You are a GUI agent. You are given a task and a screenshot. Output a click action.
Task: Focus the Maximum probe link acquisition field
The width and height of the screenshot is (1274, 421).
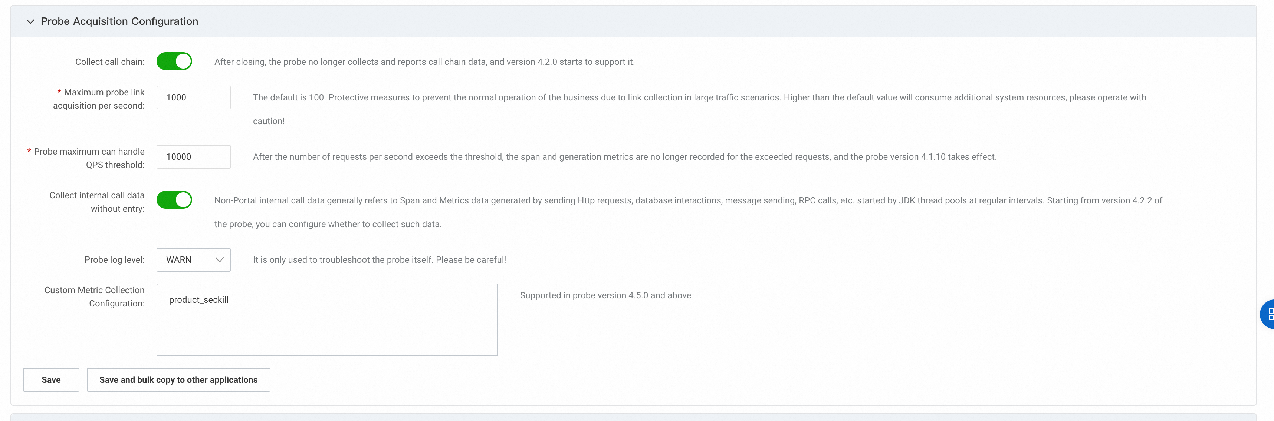(x=193, y=98)
